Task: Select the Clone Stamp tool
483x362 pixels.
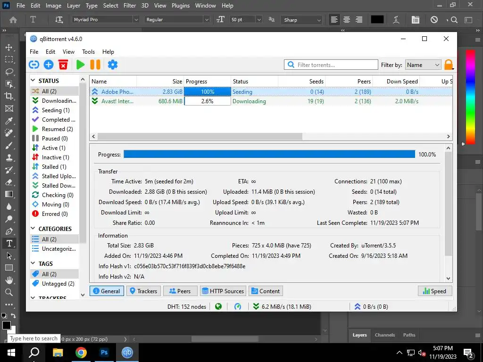Action: coord(9,157)
